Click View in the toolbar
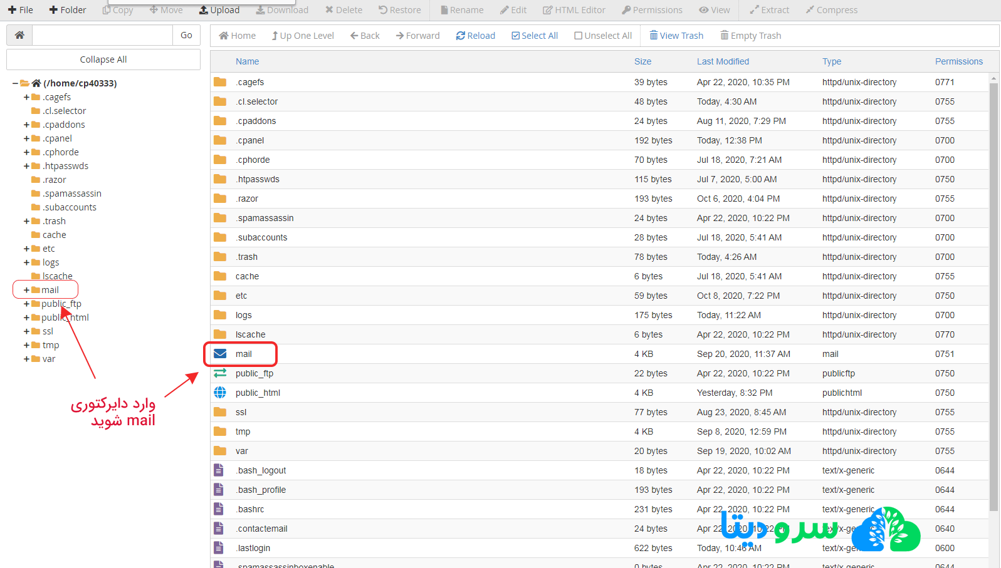Screen dimensions: 1001x568 click(715, 10)
